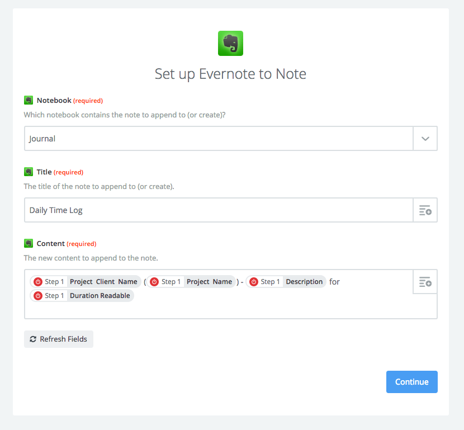Click Evernote icon beside Content label
The width and height of the screenshot is (464, 430).
click(x=29, y=244)
